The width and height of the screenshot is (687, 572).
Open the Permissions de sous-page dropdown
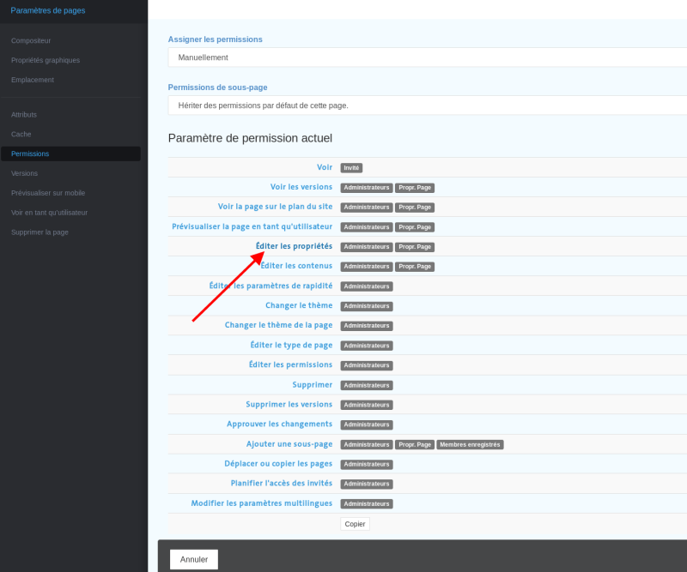427,105
